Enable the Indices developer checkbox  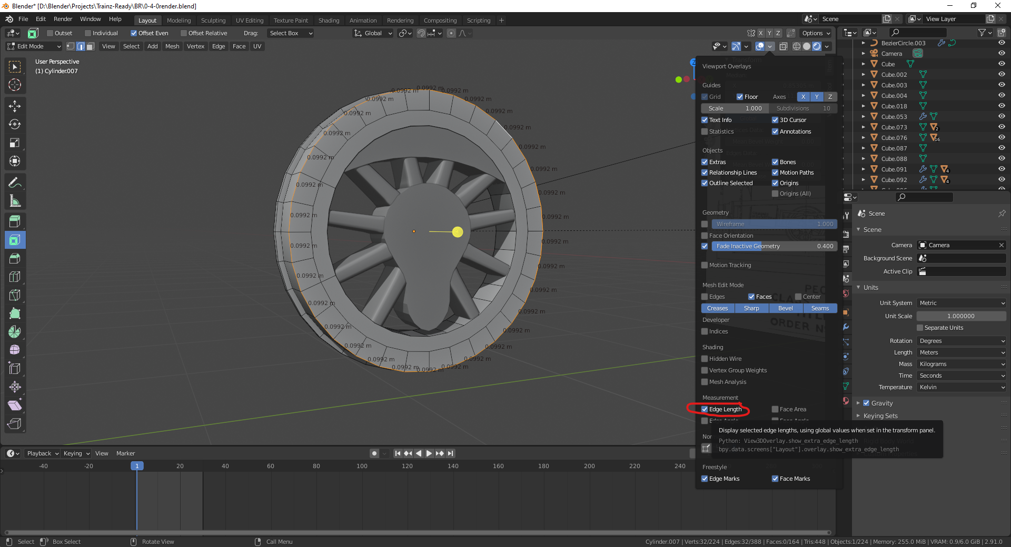[705, 331]
